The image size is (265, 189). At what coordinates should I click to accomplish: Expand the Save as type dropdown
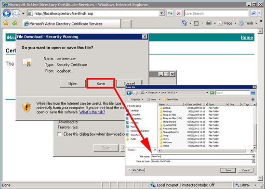pyautogui.click(x=253, y=161)
